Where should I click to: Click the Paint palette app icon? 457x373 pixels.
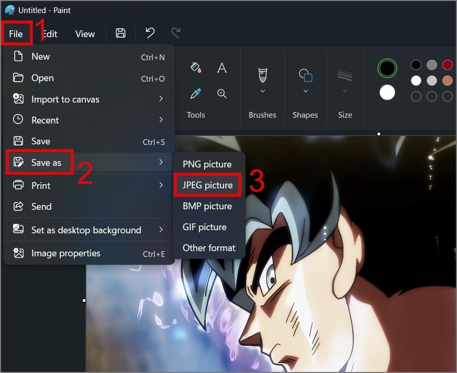click(10, 10)
